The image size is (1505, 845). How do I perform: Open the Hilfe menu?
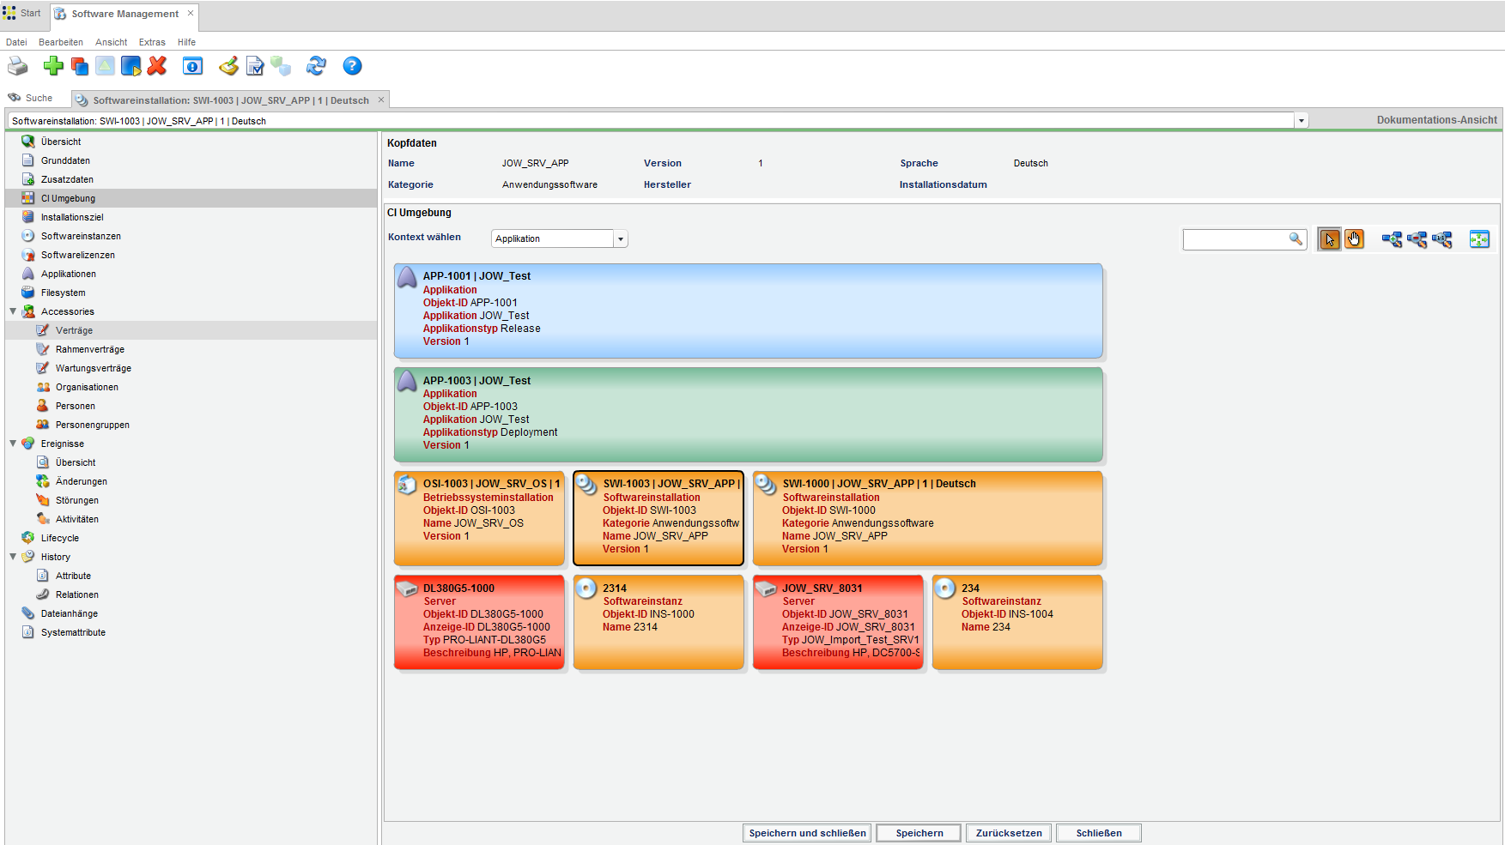coord(186,42)
